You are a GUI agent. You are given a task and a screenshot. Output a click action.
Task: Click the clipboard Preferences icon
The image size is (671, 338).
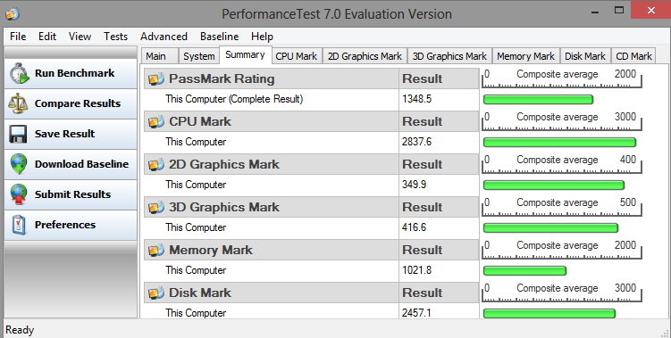(19, 225)
